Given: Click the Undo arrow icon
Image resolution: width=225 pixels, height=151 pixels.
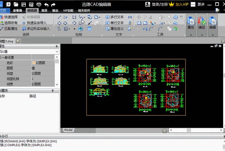Looking at the screenshot, I should pos(46,5).
